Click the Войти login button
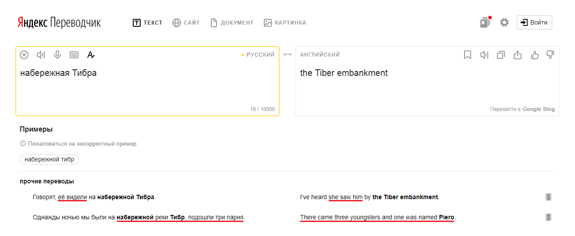 click(x=534, y=22)
